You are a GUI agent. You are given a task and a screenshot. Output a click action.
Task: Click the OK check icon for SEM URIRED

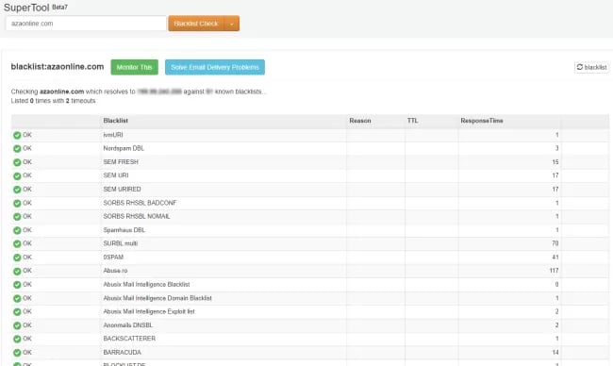click(x=17, y=190)
